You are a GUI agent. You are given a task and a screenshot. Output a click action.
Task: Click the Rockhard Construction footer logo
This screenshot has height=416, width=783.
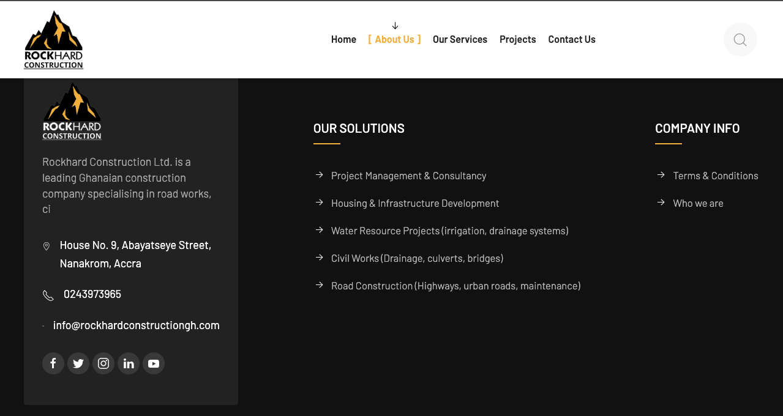(x=72, y=111)
